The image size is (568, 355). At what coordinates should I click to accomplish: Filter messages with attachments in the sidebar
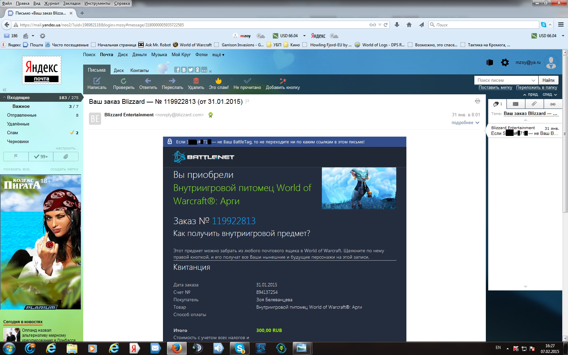pyautogui.click(x=66, y=157)
